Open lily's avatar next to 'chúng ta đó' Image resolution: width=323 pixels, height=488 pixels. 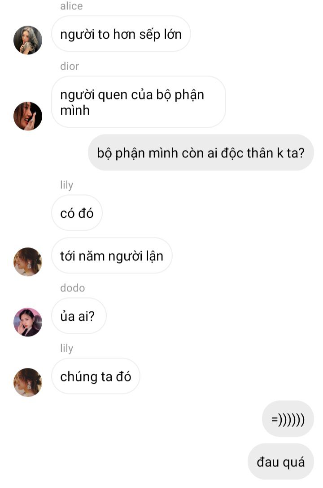[28, 382]
